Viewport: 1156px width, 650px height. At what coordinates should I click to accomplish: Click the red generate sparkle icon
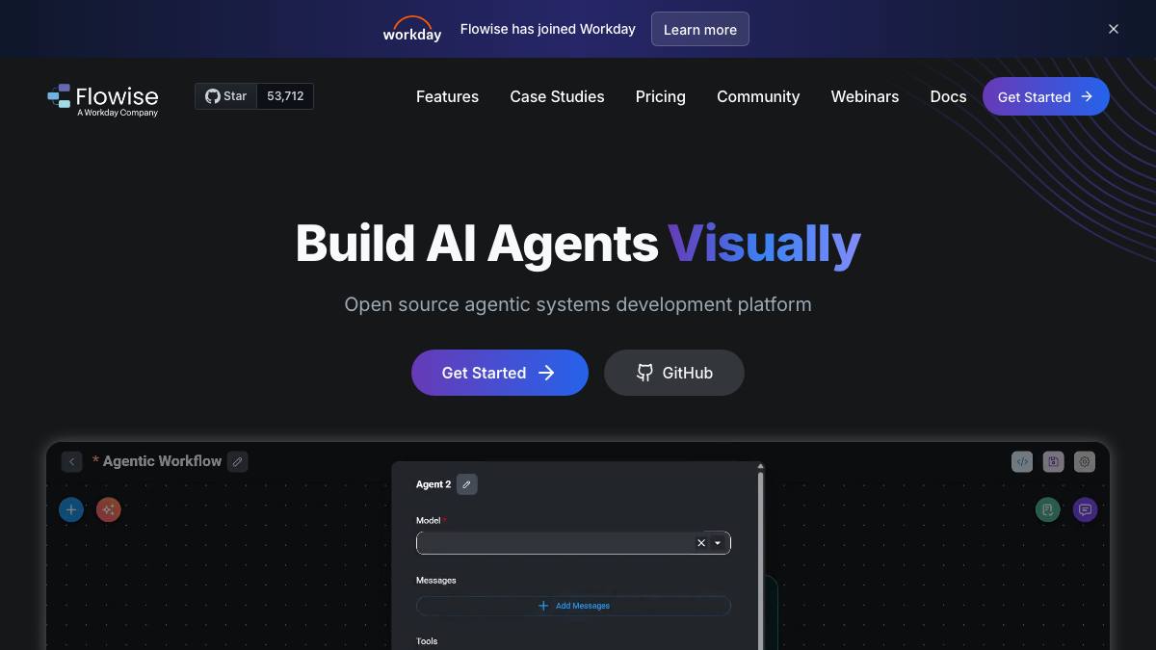pos(109,509)
